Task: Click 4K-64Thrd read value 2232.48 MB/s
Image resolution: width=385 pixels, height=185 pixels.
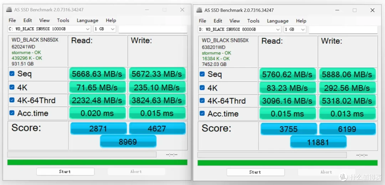Action: 97,100
